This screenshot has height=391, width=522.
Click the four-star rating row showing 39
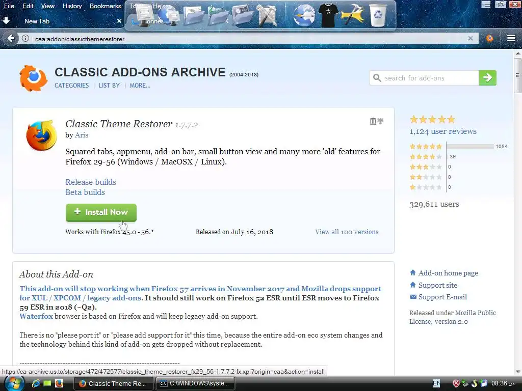pos(432,157)
